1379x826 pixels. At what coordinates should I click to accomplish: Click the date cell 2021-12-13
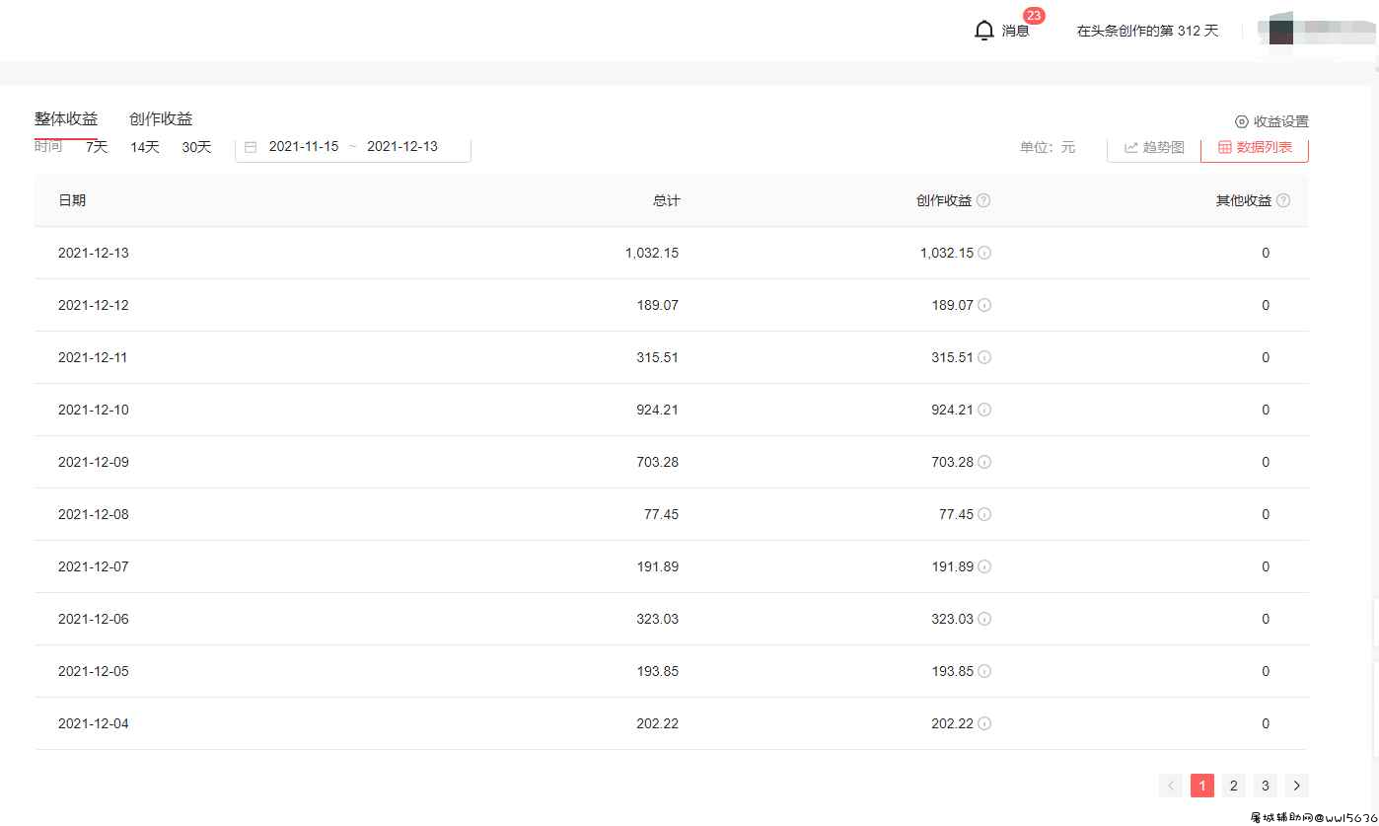pyautogui.click(x=94, y=253)
